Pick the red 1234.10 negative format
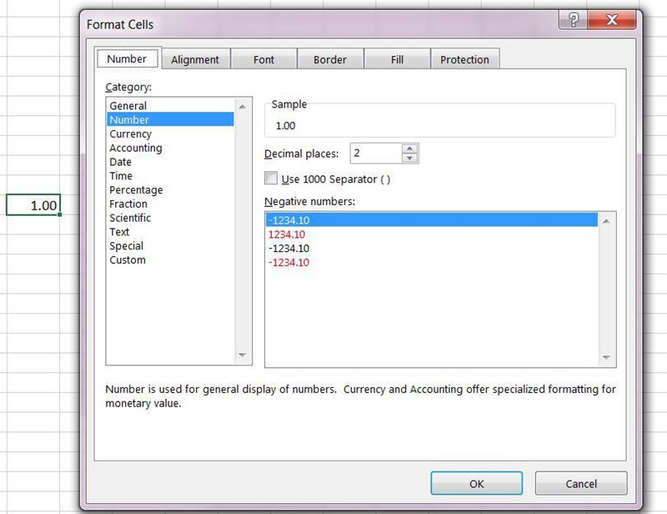The width and height of the screenshot is (667, 514). coord(288,234)
